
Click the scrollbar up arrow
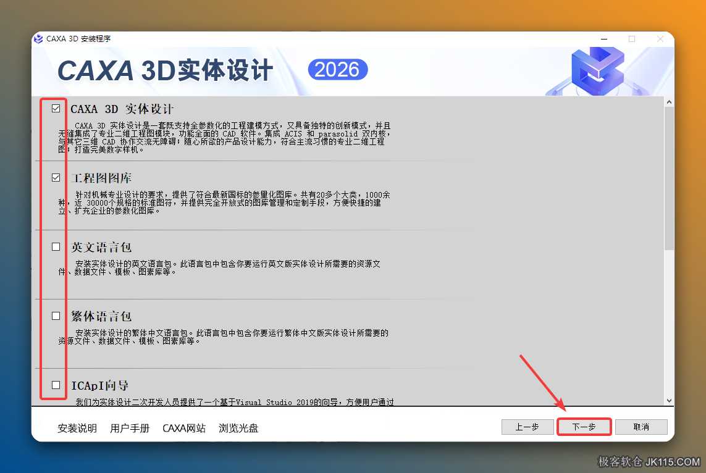(x=669, y=102)
